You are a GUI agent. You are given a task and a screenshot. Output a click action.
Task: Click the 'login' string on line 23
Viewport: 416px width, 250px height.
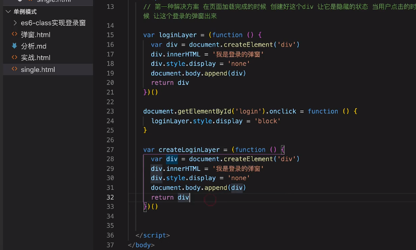click(248, 111)
